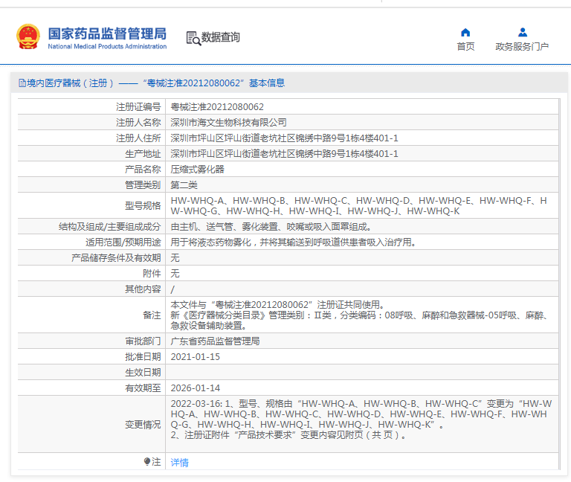Select 深圳市海文生物科技有限公司 registrant name
The image size is (571, 482).
[x=228, y=123]
